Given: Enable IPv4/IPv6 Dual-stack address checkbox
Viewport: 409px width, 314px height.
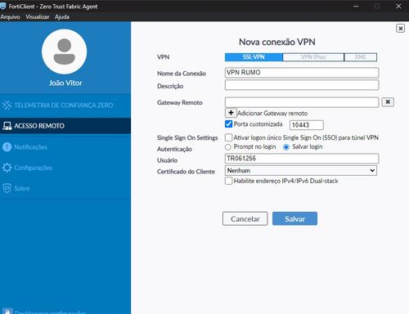Looking at the screenshot, I should click(x=228, y=181).
